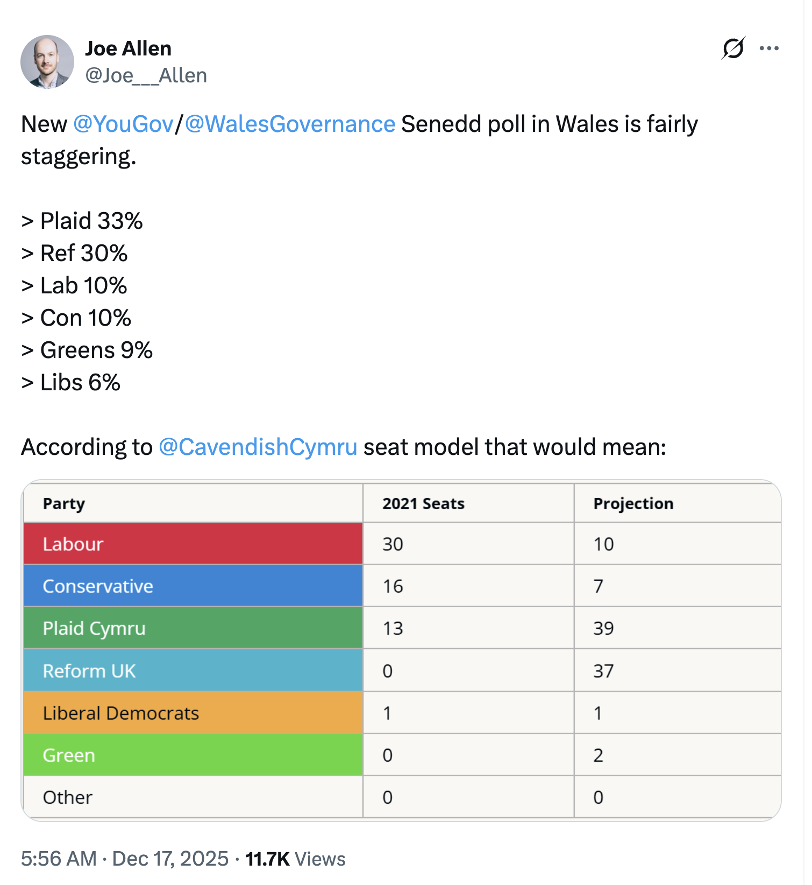Image resolution: width=812 pixels, height=885 pixels.
Task: Open the @YouGov mention link
Action: pyautogui.click(x=123, y=124)
